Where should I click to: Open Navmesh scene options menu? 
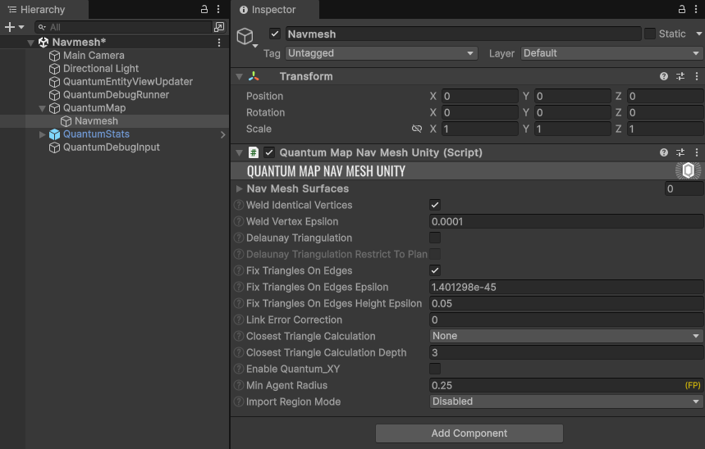coord(219,43)
